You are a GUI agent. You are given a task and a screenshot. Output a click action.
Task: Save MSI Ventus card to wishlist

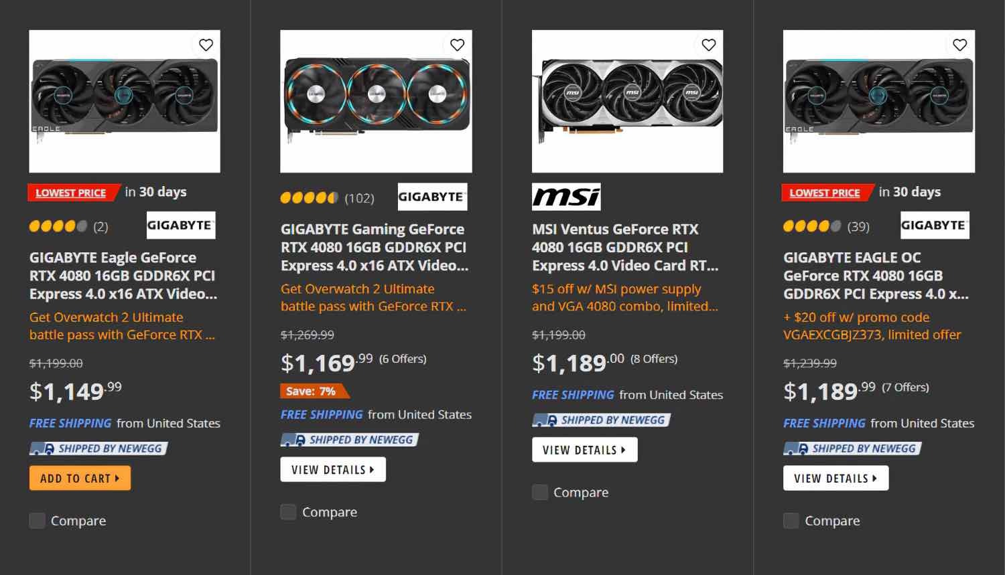tap(708, 45)
